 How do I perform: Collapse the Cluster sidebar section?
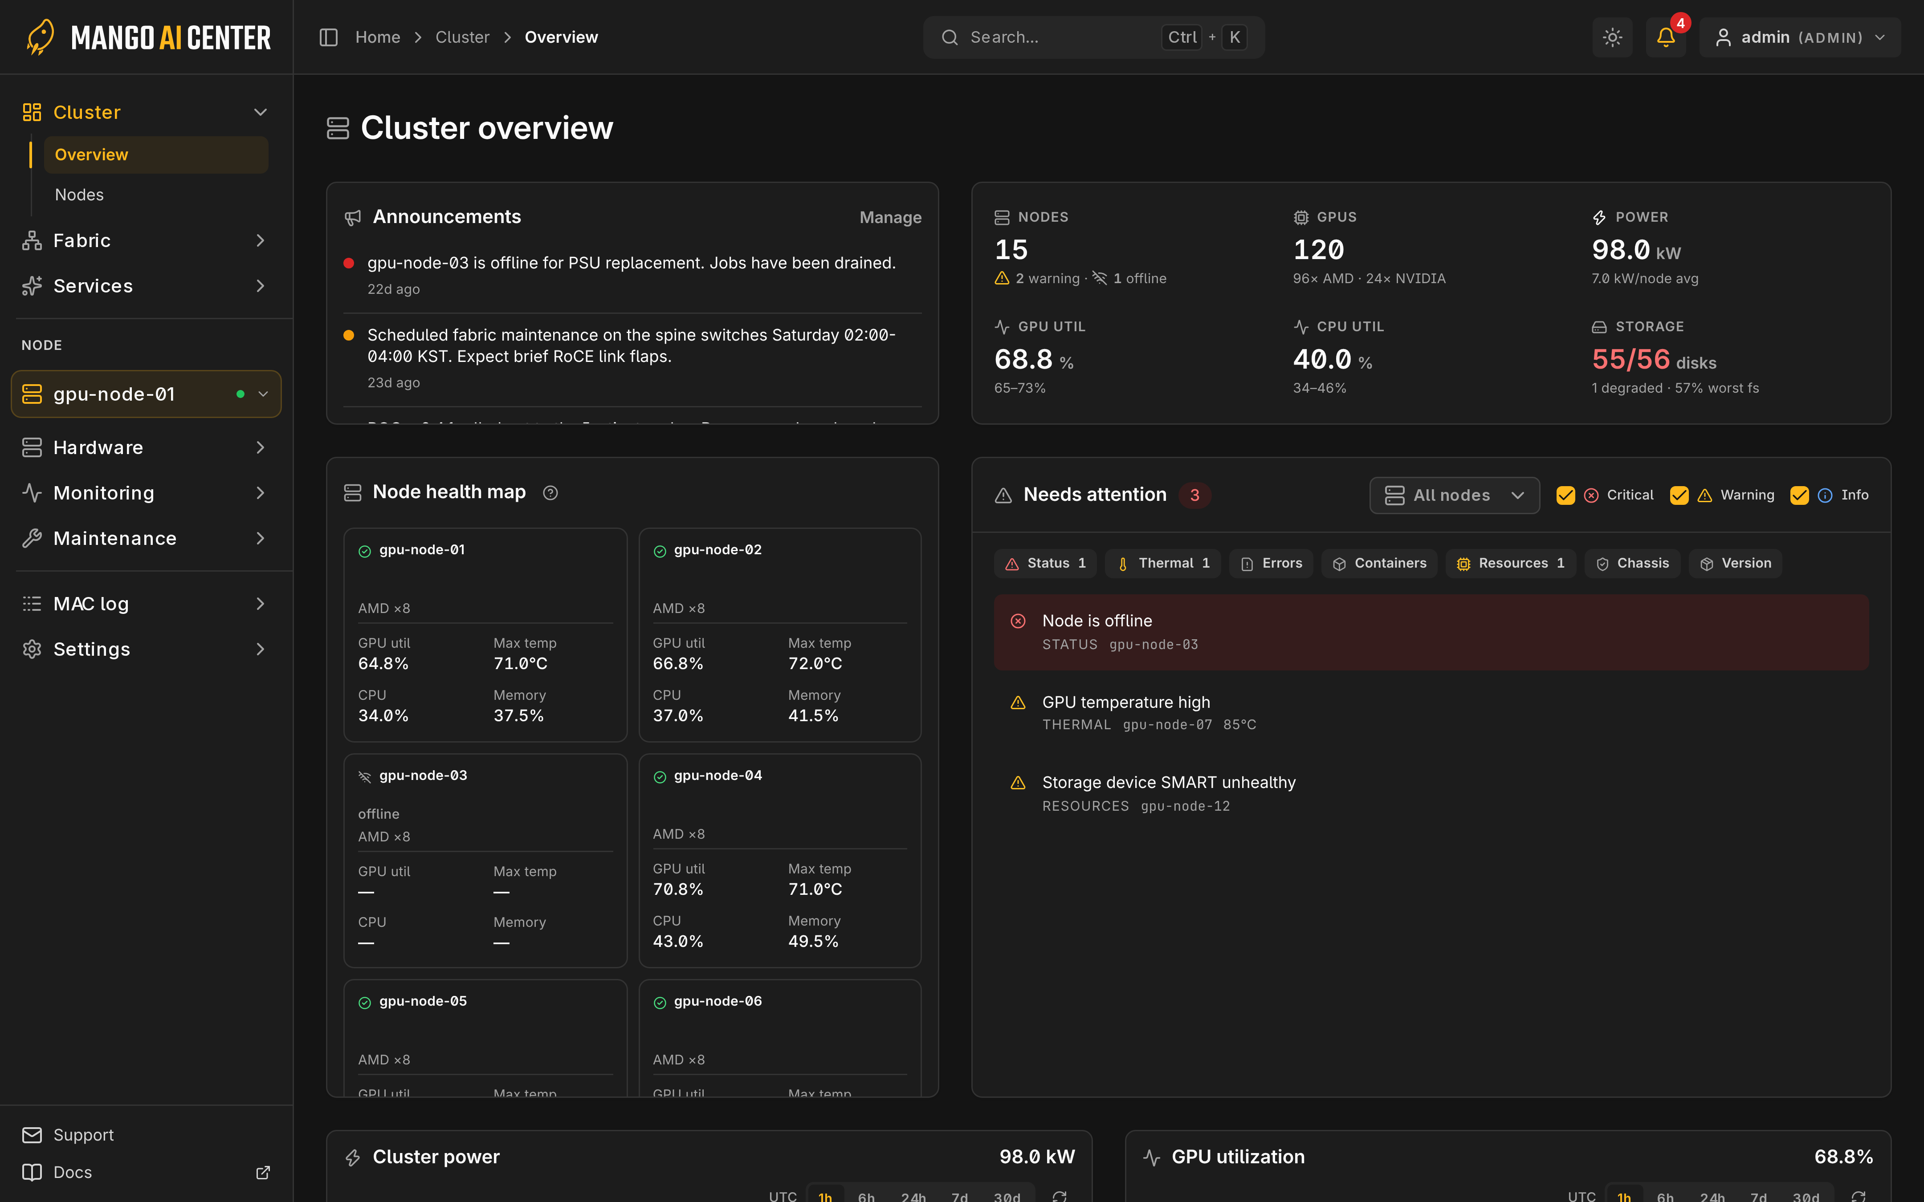146,112
